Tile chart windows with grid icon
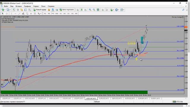This screenshot has width=190, height=107. pos(98,10)
